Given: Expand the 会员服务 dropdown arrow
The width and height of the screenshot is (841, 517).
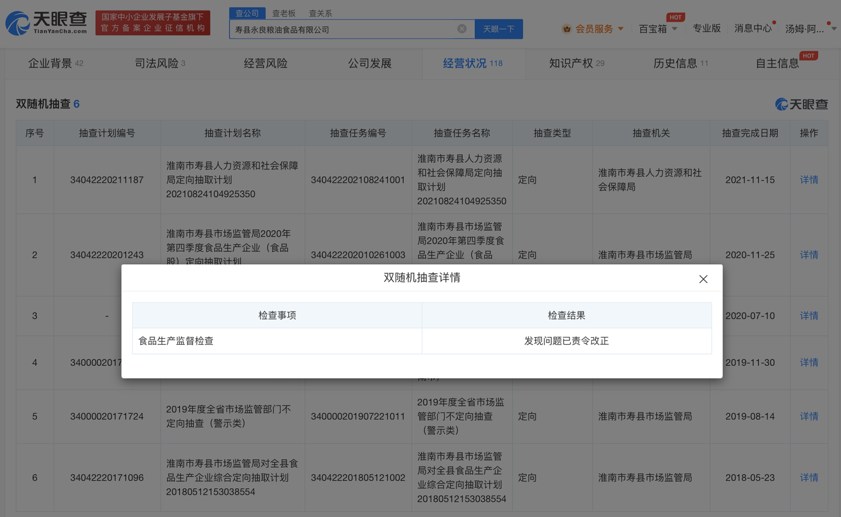Looking at the screenshot, I should pos(621,29).
